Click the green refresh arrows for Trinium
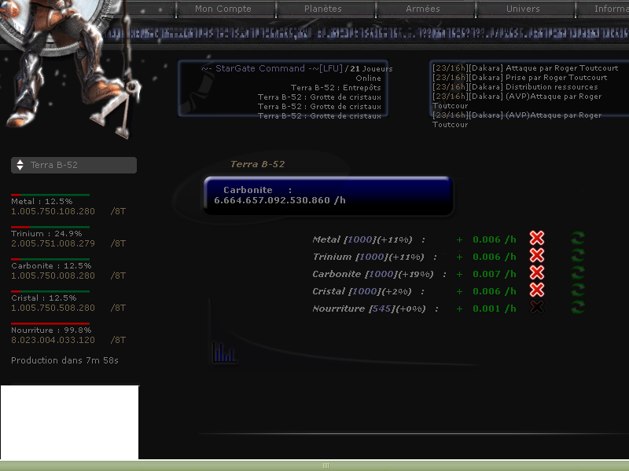The image size is (629, 471). [579, 256]
